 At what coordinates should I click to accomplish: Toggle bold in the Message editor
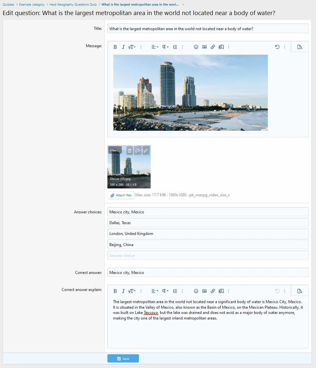pos(115,47)
